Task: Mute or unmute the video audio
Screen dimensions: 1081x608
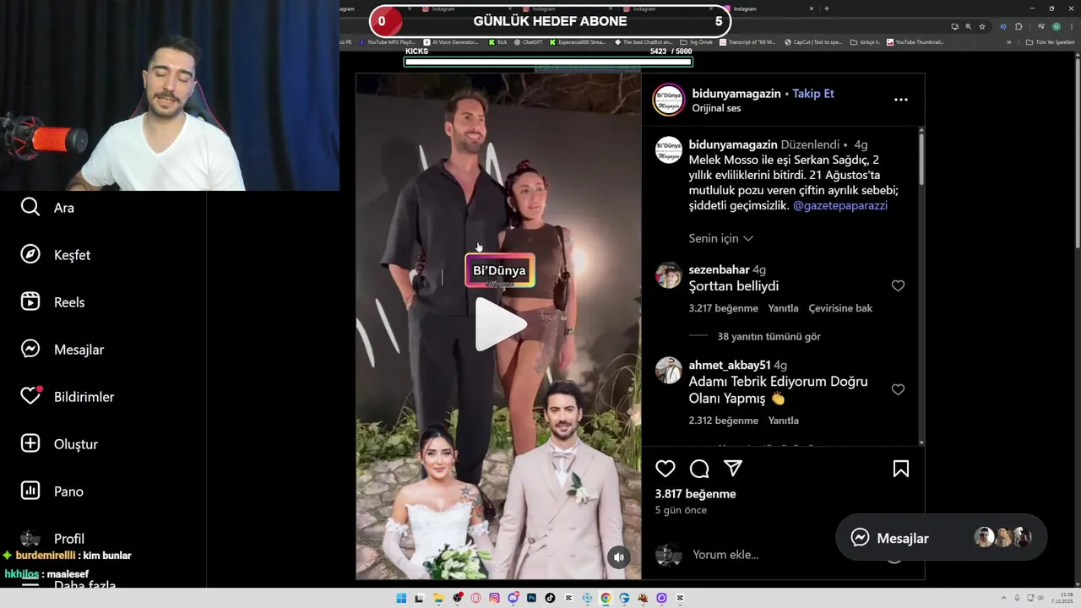Action: tap(619, 556)
